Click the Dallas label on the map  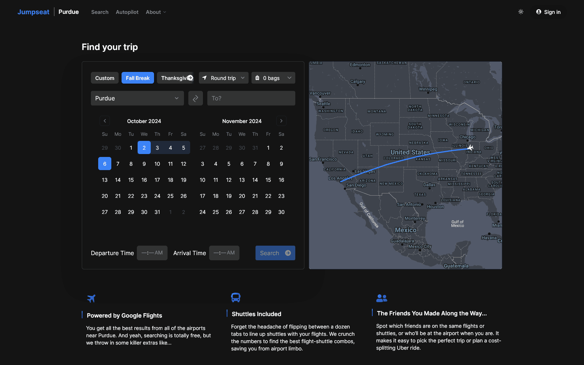pos(429,185)
